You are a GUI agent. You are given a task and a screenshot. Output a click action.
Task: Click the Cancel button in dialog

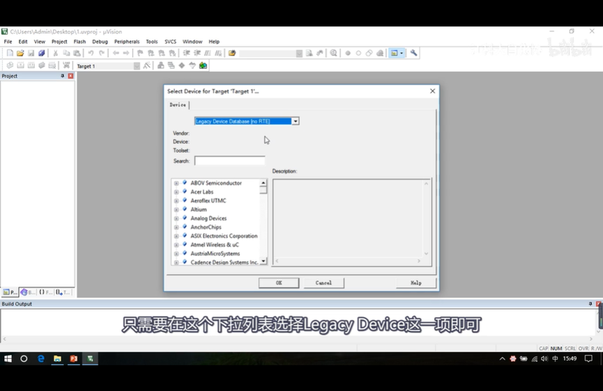click(323, 282)
